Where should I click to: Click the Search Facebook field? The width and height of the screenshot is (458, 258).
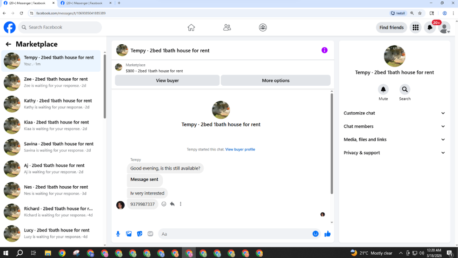[x=60, y=27]
